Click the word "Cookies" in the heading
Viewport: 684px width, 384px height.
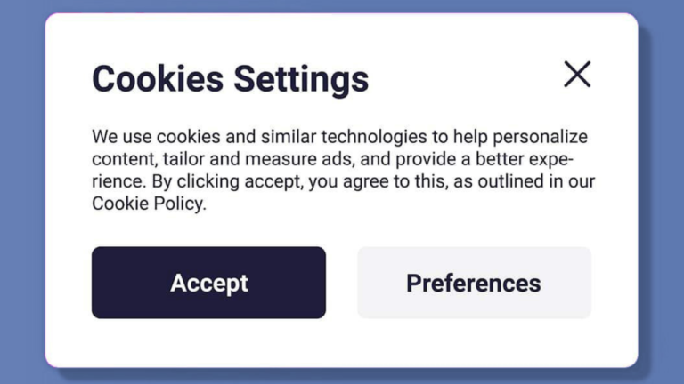click(158, 78)
